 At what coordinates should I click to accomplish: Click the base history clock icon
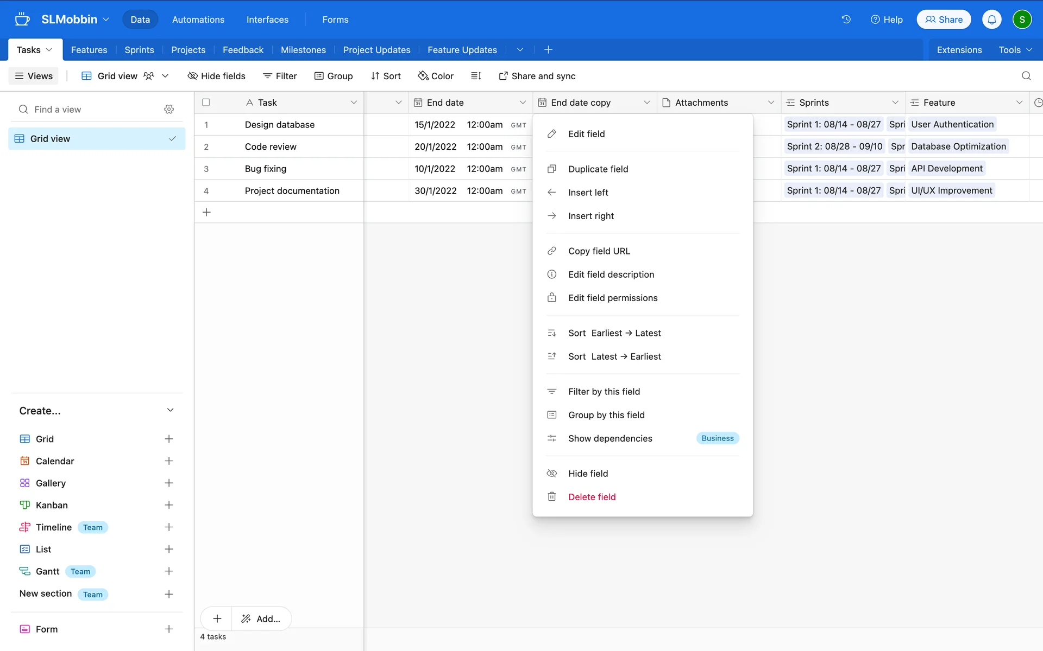[846, 20]
